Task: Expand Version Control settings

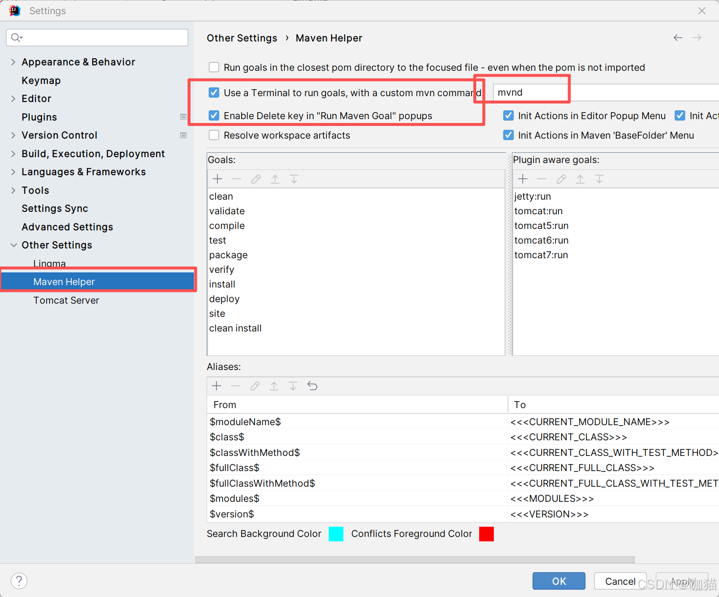Action: (x=13, y=135)
